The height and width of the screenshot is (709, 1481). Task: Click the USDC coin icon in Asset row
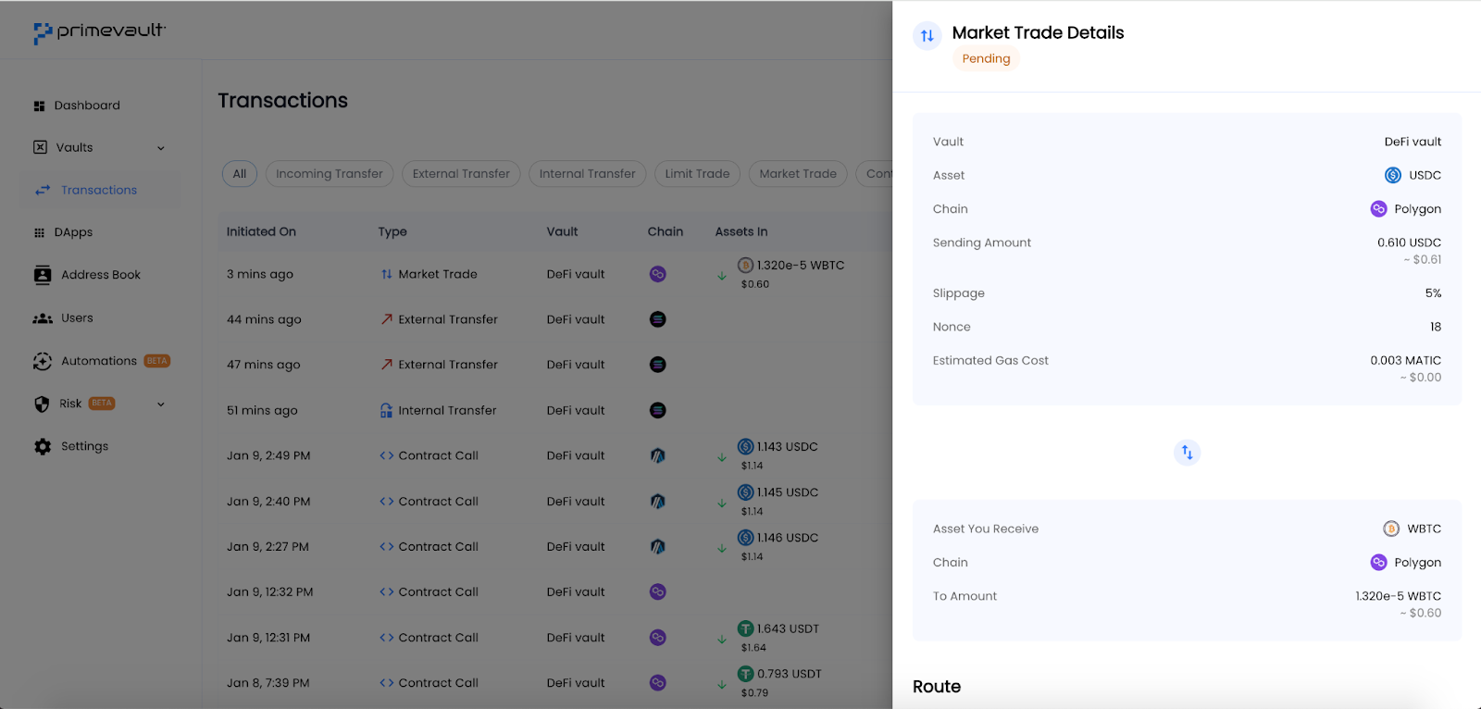pyautogui.click(x=1393, y=175)
